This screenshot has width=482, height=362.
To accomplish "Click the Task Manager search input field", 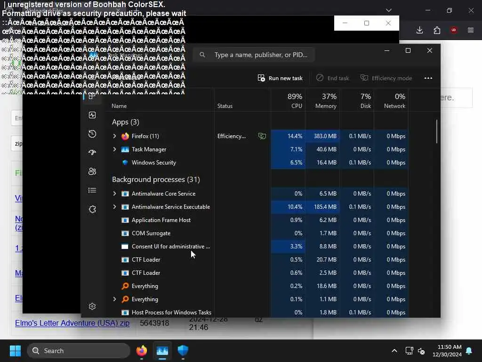I will (254, 55).
